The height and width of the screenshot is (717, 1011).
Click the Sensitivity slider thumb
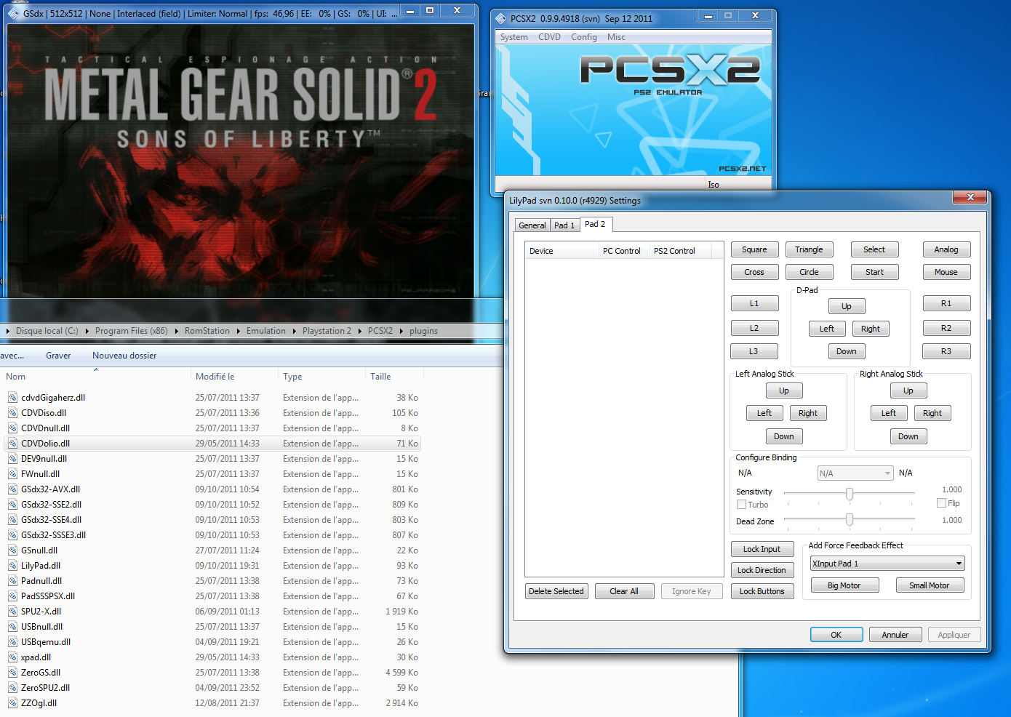pos(849,494)
